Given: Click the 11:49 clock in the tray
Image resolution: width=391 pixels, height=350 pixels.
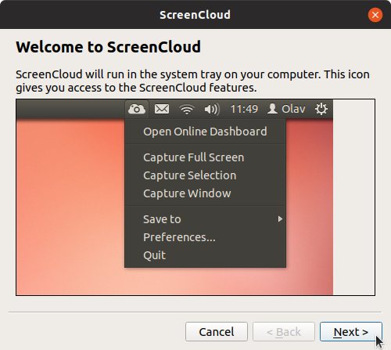Looking at the screenshot, I should (244, 109).
